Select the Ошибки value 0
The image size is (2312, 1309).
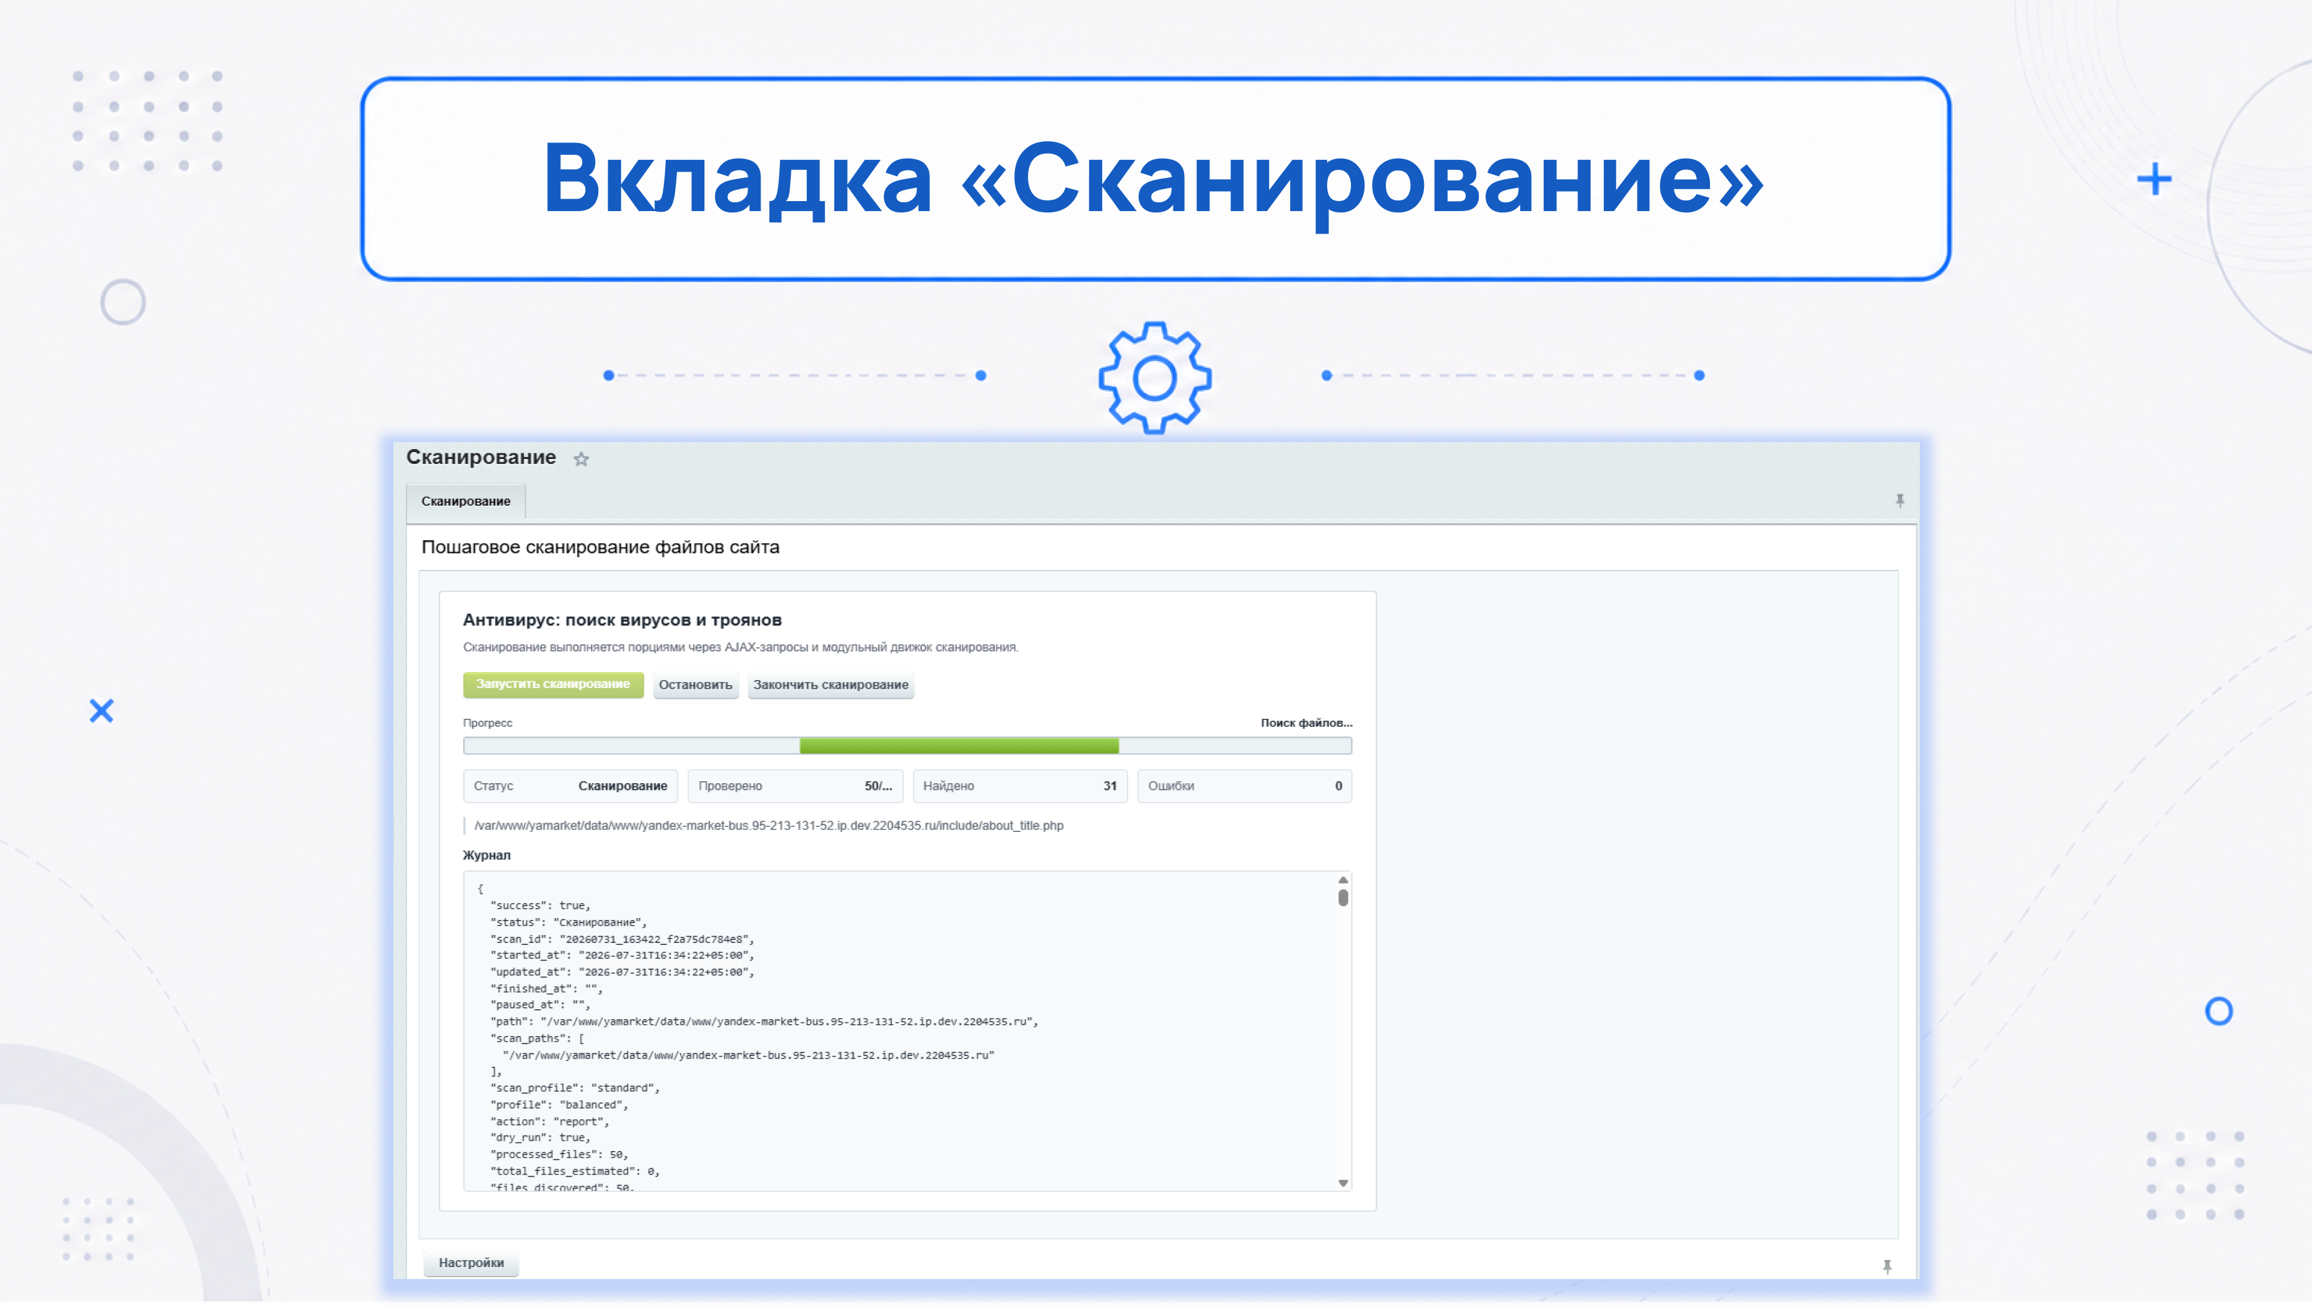coord(1338,787)
